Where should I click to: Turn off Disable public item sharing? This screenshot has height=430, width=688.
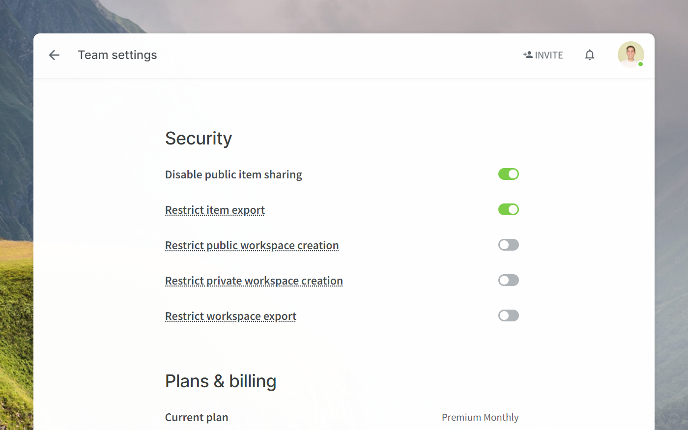509,174
